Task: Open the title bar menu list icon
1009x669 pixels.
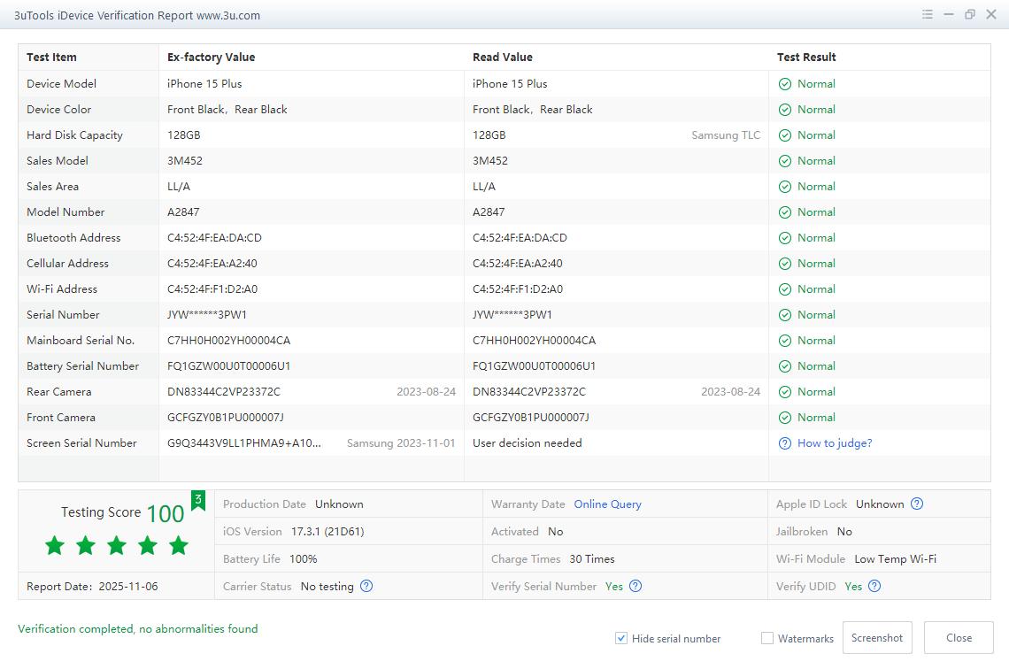Action: tap(928, 15)
